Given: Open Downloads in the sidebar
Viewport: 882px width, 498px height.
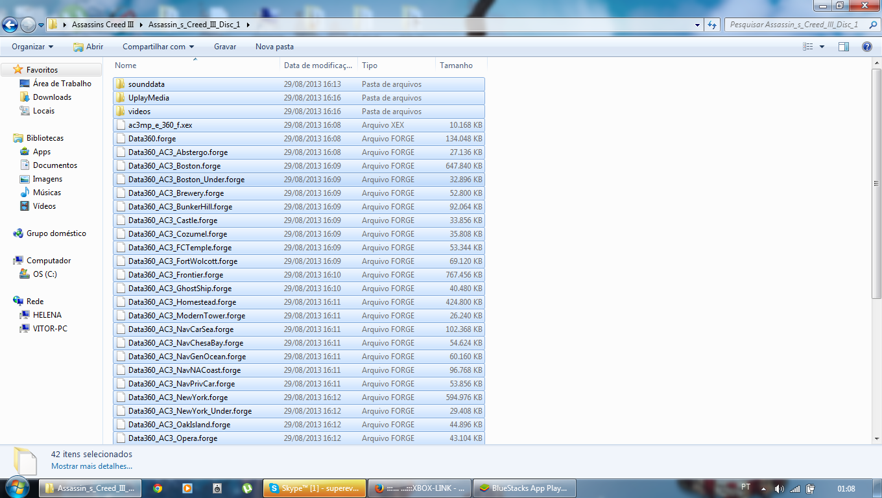Looking at the screenshot, I should [52, 97].
